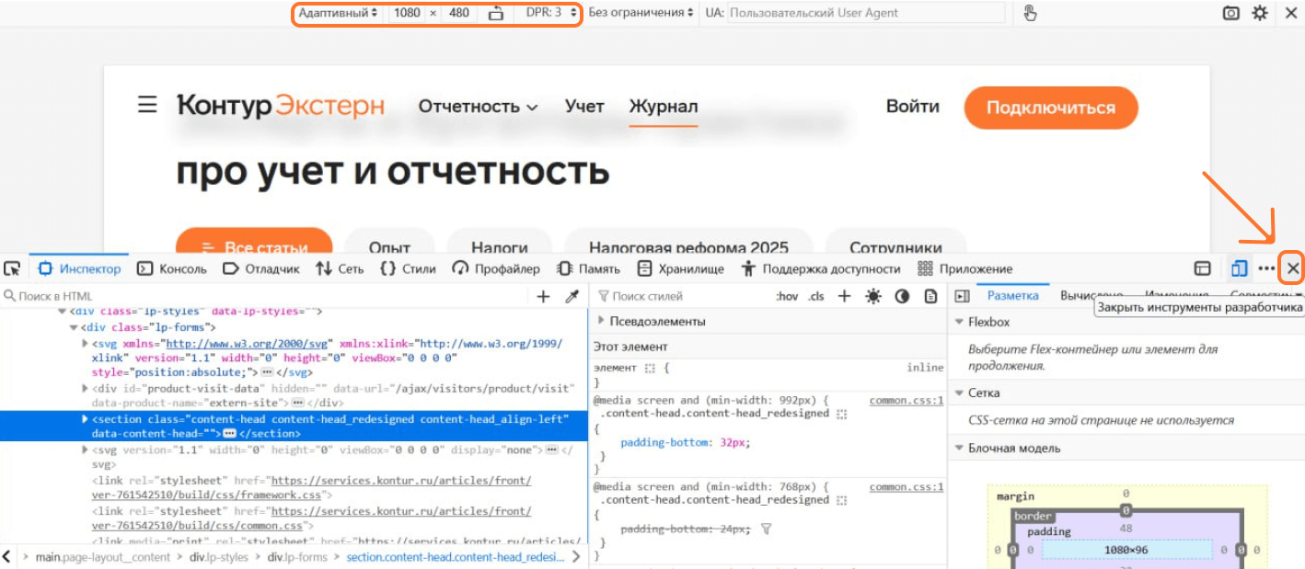Toggle the three-pane inspector sidebar
The image size is (1305, 569).
click(x=962, y=296)
